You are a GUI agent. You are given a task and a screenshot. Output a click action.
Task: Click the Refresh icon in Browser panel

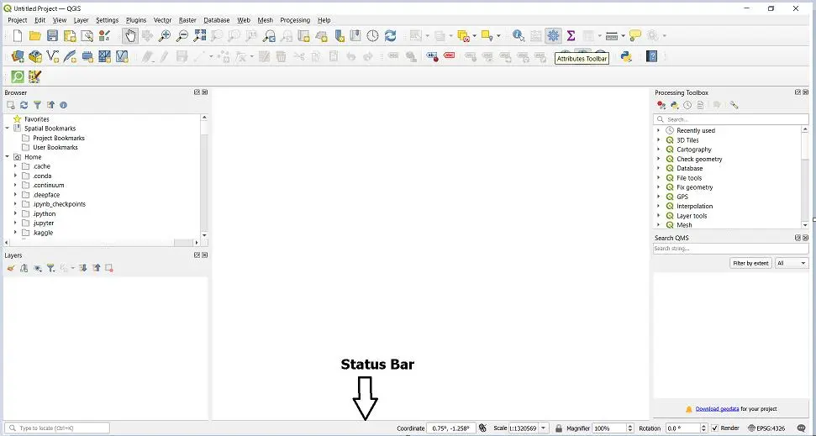coord(24,105)
